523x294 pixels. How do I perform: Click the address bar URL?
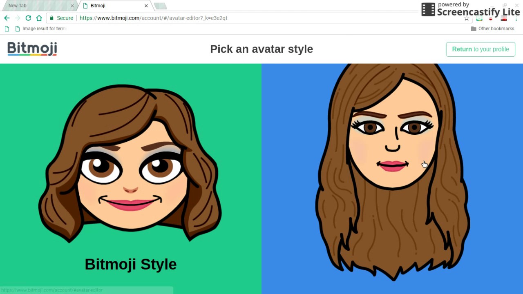point(153,18)
